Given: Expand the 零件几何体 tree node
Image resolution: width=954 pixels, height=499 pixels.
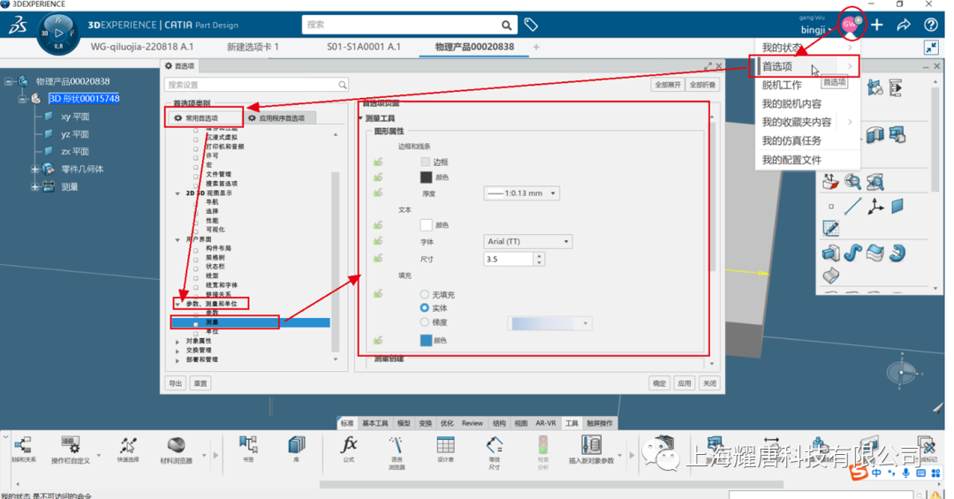Looking at the screenshot, I should pos(34,170).
